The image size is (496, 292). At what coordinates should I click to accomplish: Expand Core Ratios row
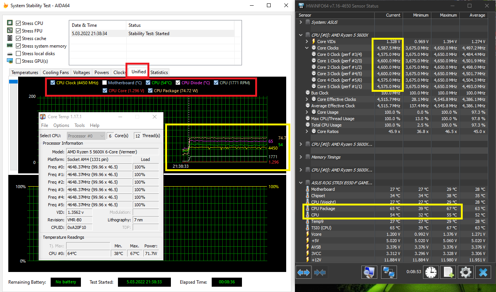(307, 131)
